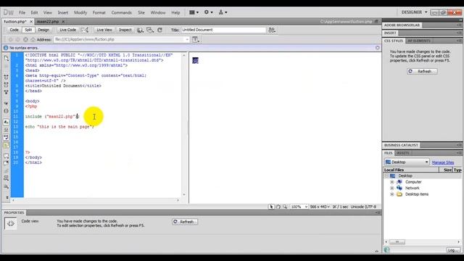Toggle Live Code mode

[67, 30]
